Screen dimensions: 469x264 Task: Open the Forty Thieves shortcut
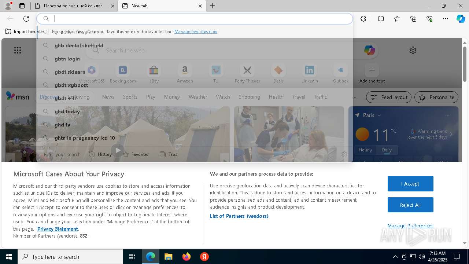247,73
